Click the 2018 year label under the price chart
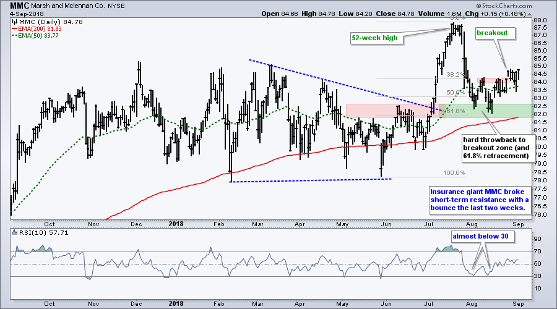This screenshot has height=309, width=557. 176,224
